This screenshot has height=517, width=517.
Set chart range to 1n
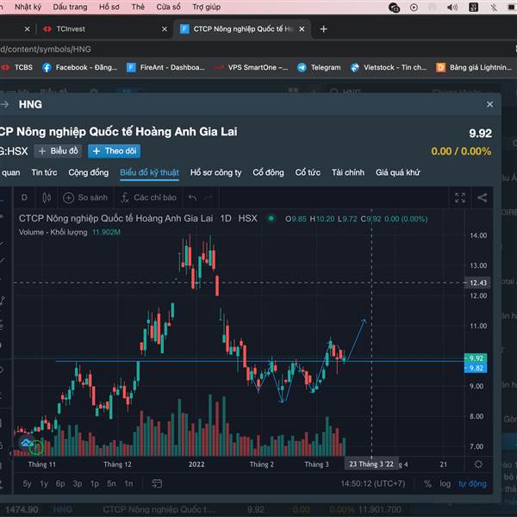[128, 483]
